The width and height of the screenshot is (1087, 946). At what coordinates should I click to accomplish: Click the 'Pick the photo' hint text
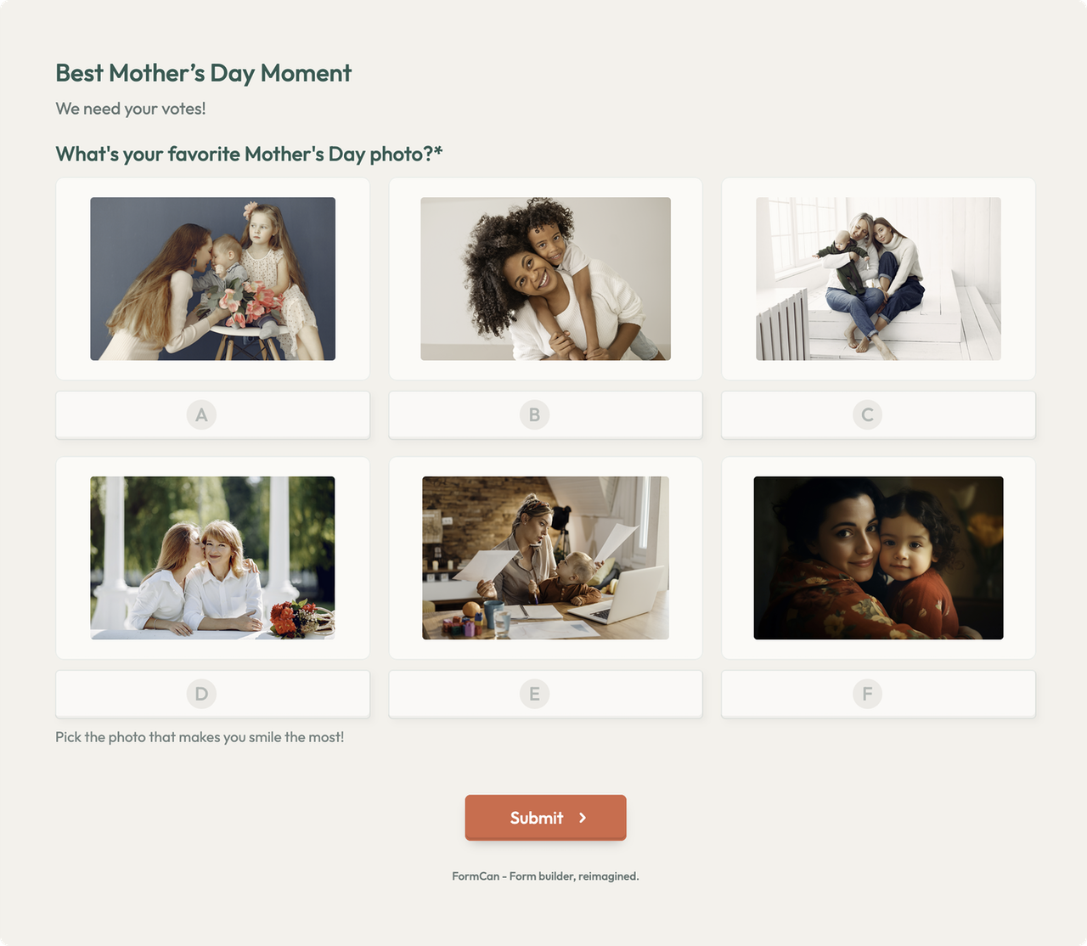[200, 737]
